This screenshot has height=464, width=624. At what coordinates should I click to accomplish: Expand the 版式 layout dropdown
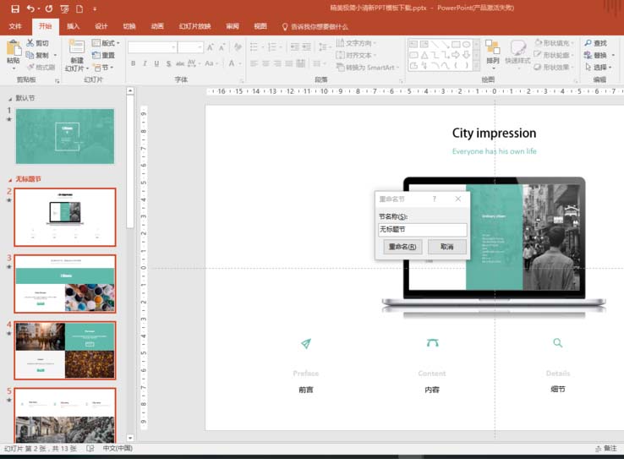click(x=110, y=43)
